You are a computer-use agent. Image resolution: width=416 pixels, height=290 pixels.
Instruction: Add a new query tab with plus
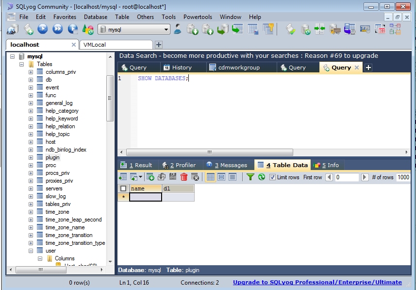coord(368,68)
